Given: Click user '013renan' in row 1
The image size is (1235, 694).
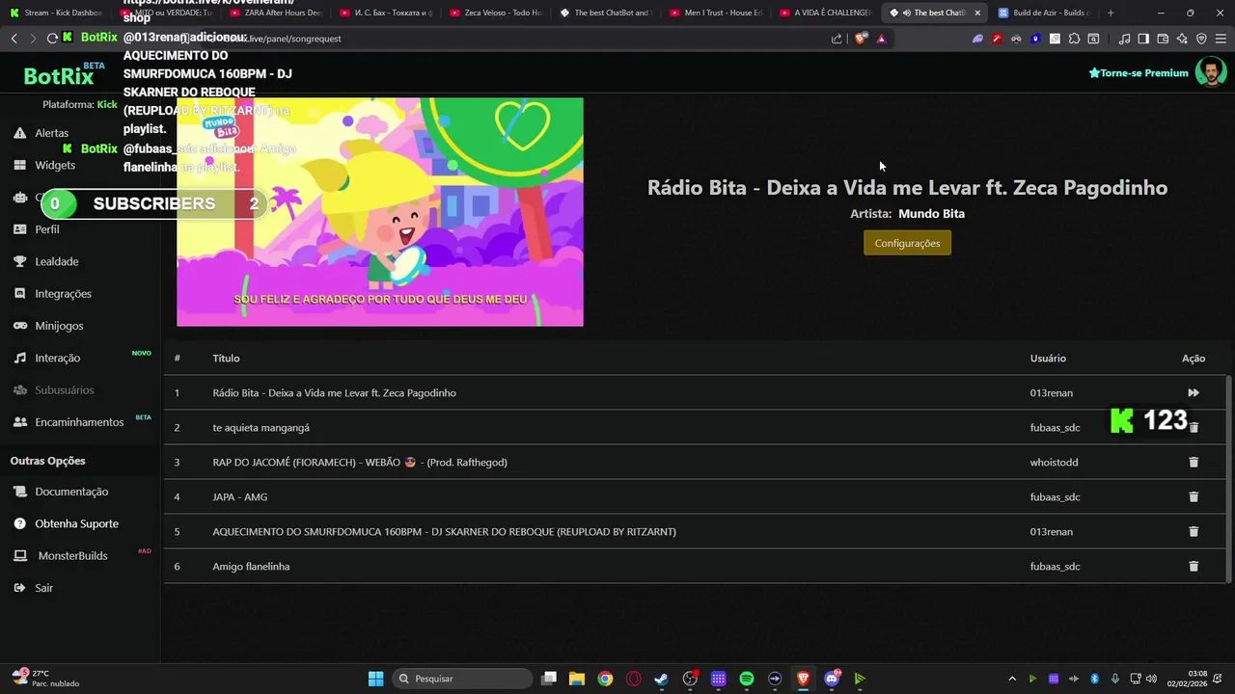Looking at the screenshot, I should (x=1052, y=392).
